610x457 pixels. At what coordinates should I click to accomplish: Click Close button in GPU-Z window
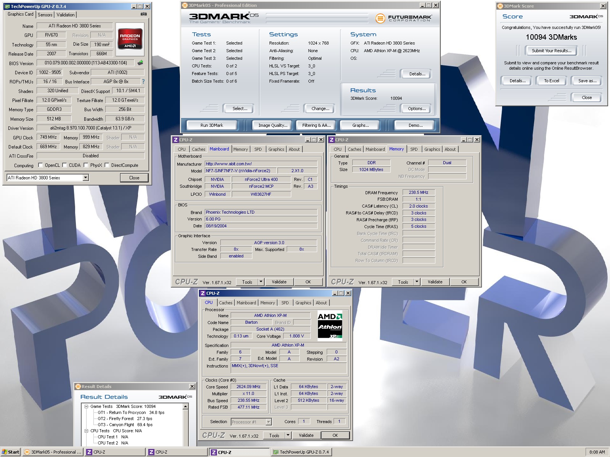click(134, 178)
